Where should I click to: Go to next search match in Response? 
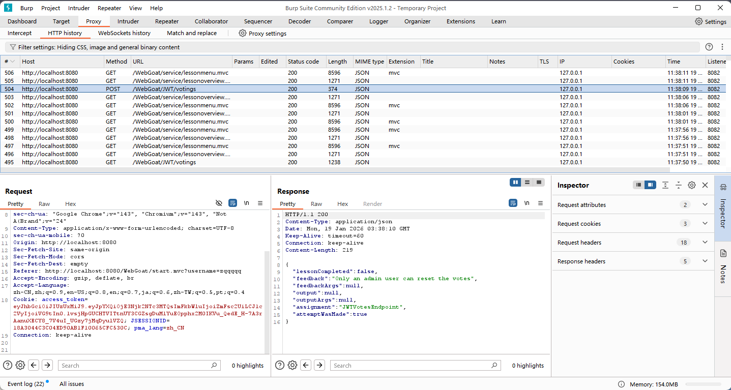(319, 365)
